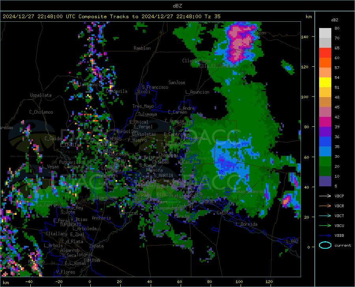
Task: Click the Zapata place label
Action: (x=97, y=246)
